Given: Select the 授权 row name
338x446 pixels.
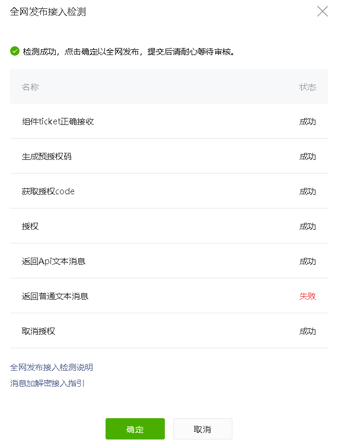Looking at the screenshot, I should coord(30,226).
